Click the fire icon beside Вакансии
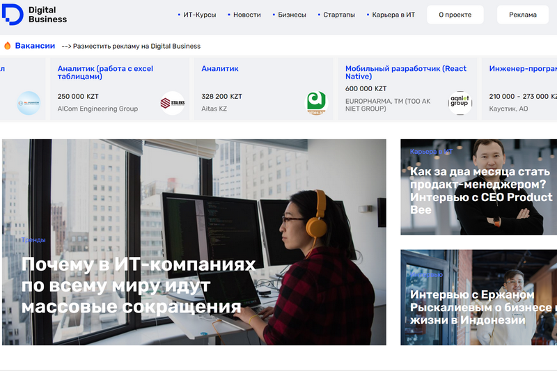 [8, 46]
